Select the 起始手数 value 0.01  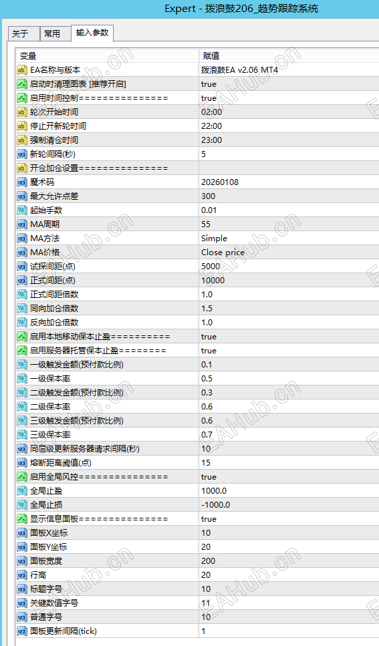(x=209, y=210)
